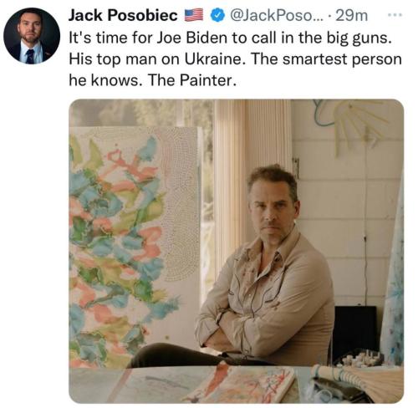418x408 pixels.
Task: Click the dotted pattern canvas behind the painting
Action: (x=181, y=203)
